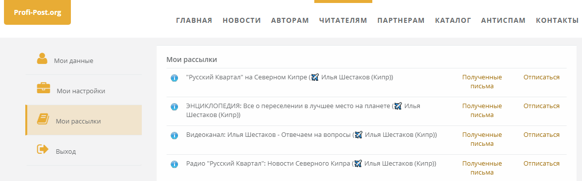Click the plane icon in the "Русский Квартал" на Северном Кипре row
This screenshot has height=181, width=582.
click(315, 77)
